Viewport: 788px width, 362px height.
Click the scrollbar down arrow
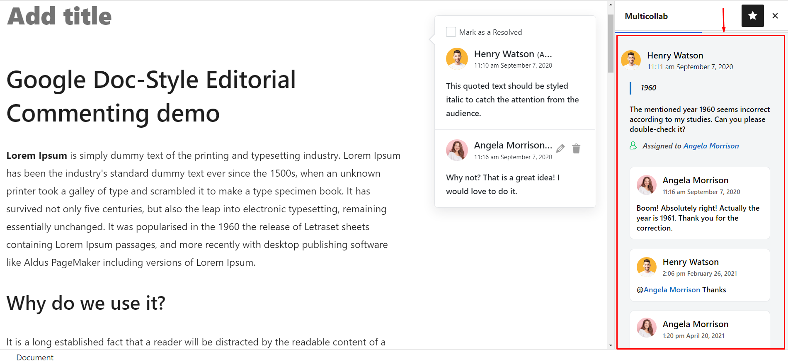tap(611, 345)
